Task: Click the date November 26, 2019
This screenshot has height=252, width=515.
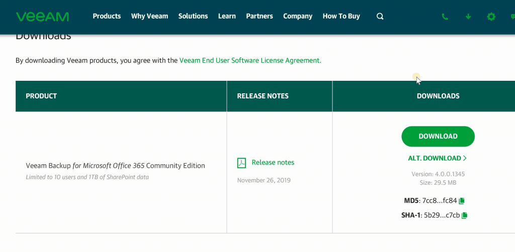Action: [x=264, y=180]
